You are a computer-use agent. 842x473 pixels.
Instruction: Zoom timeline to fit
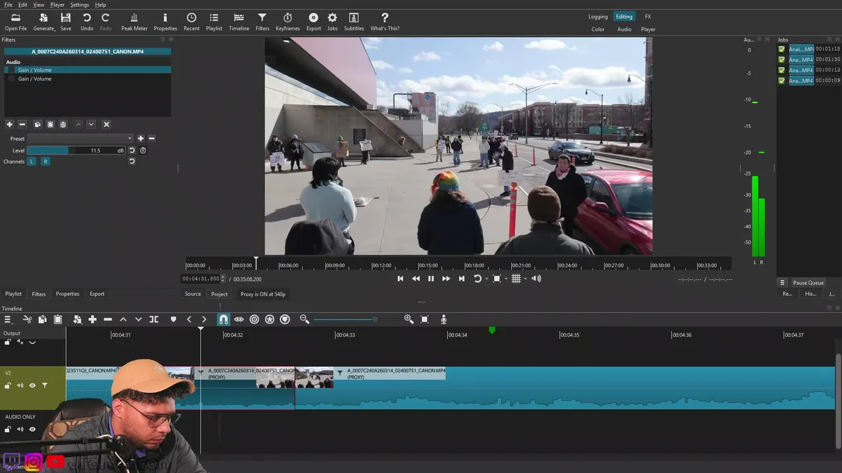click(x=424, y=319)
